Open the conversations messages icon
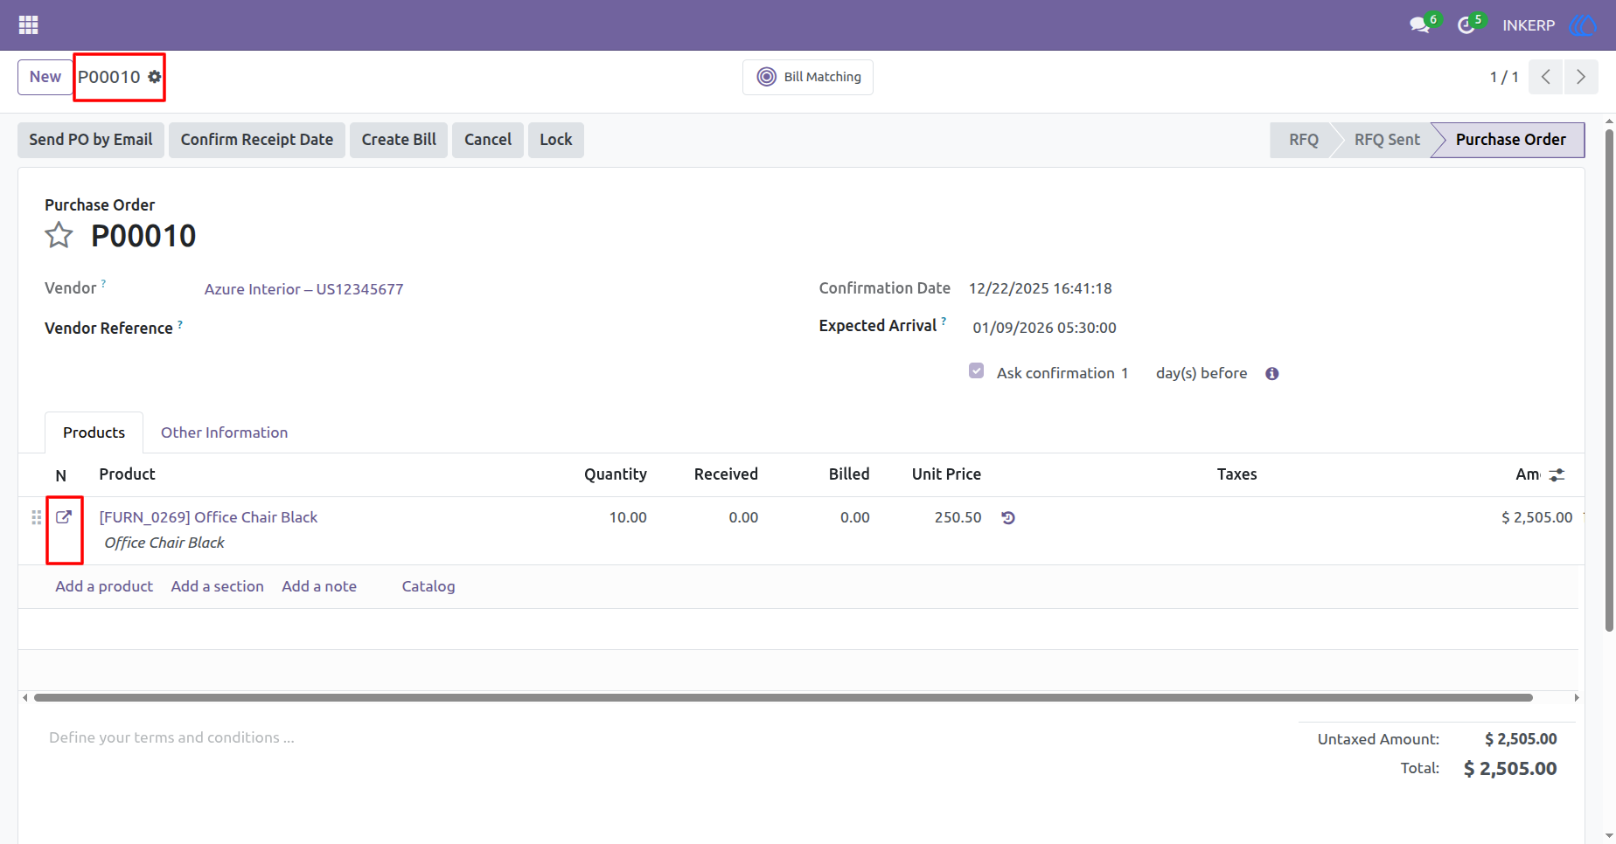This screenshot has height=844, width=1616. coord(1419,25)
